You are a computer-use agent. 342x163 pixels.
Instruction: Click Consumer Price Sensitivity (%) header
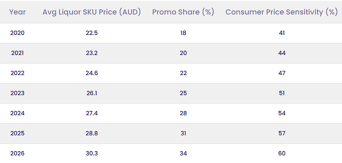click(x=282, y=12)
